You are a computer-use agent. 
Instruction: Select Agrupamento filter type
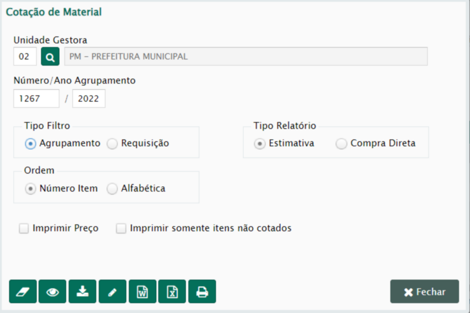pos(30,144)
